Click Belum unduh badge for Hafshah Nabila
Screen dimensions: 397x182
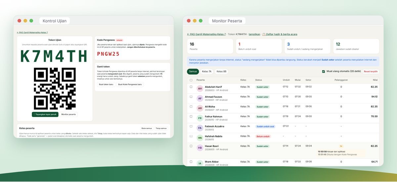[263, 137]
